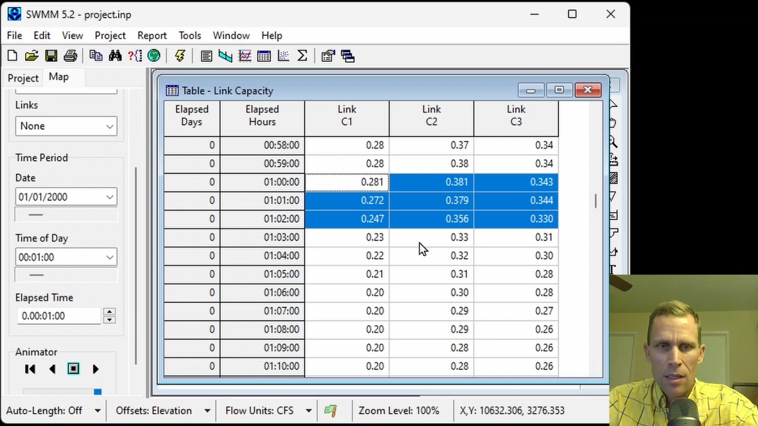
Task: Click the Elapsed Time field 0.00:01:00
Action: coord(59,316)
